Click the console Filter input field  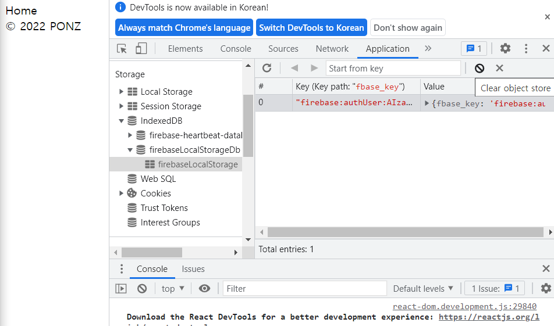point(304,289)
